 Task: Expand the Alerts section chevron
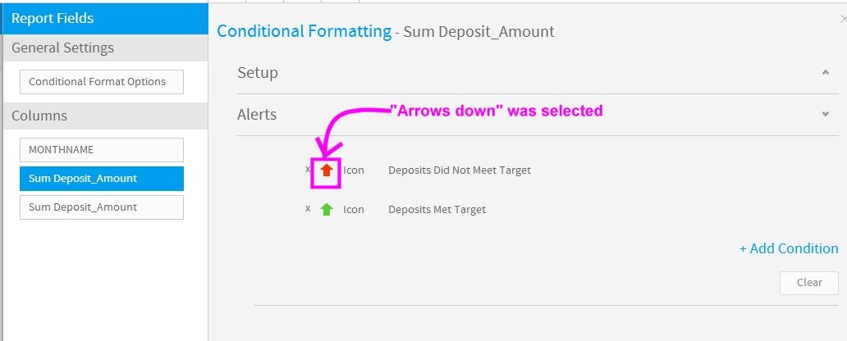click(x=825, y=115)
